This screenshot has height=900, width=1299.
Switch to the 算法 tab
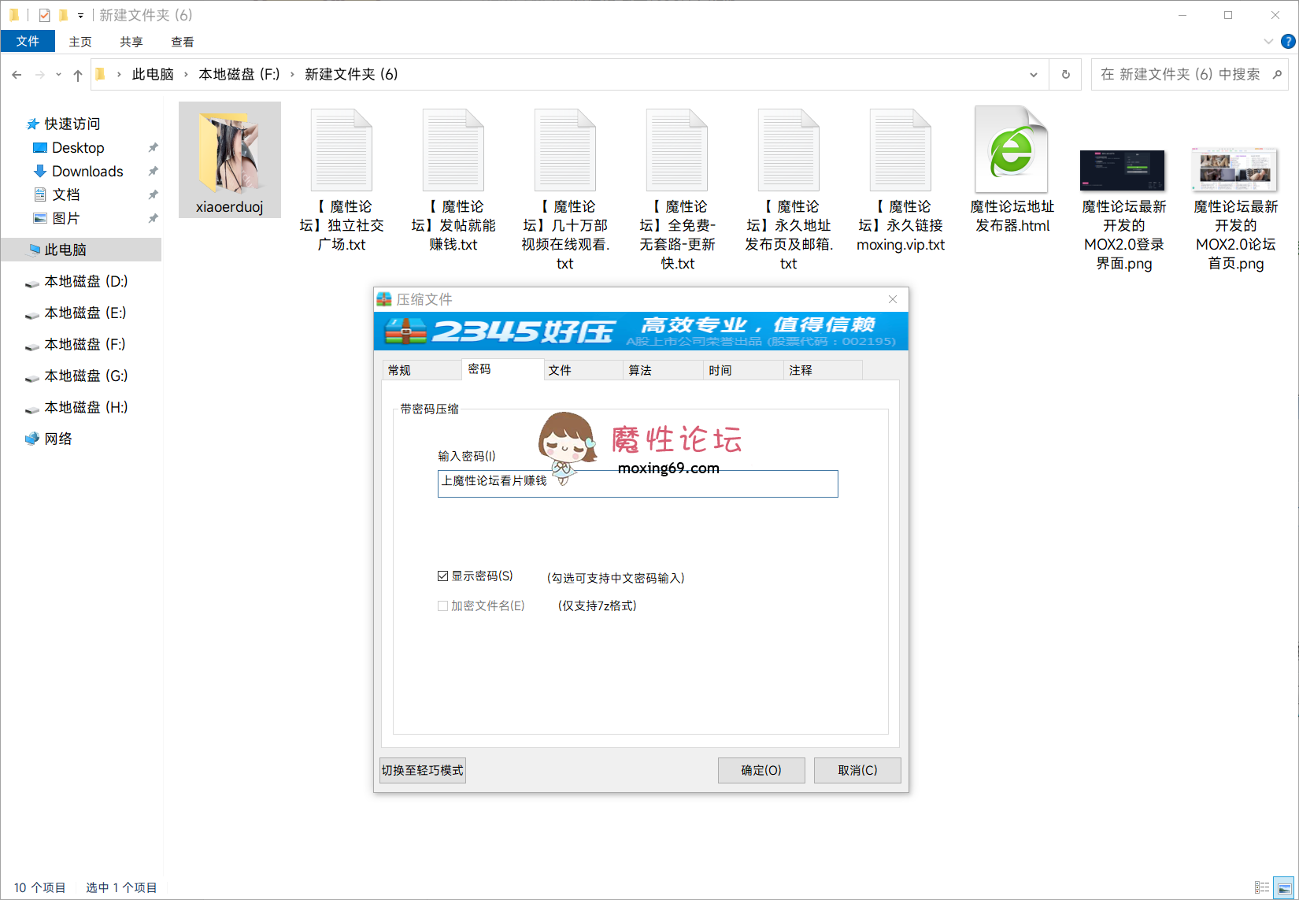click(x=664, y=370)
